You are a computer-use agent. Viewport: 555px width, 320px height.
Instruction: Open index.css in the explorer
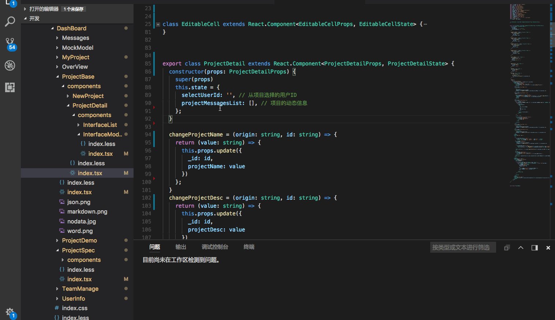pos(75,308)
